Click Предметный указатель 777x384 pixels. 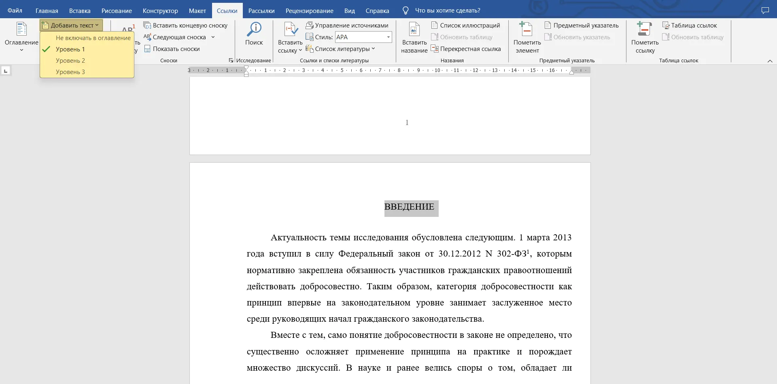tap(582, 25)
